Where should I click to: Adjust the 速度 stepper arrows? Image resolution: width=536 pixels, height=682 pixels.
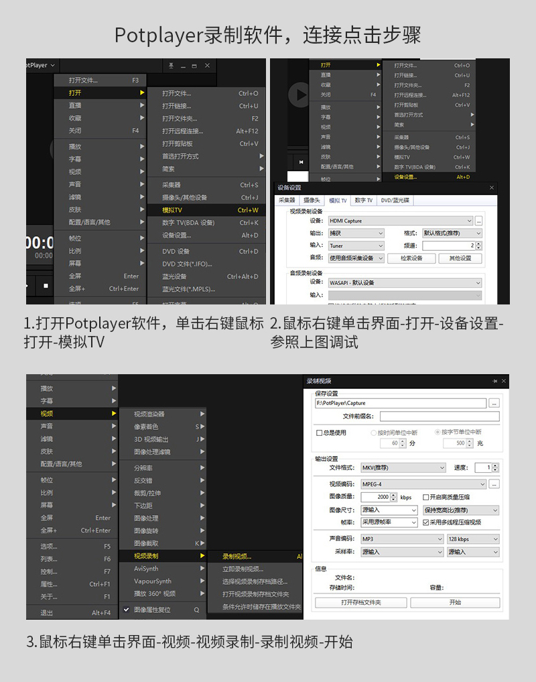coord(495,467)
